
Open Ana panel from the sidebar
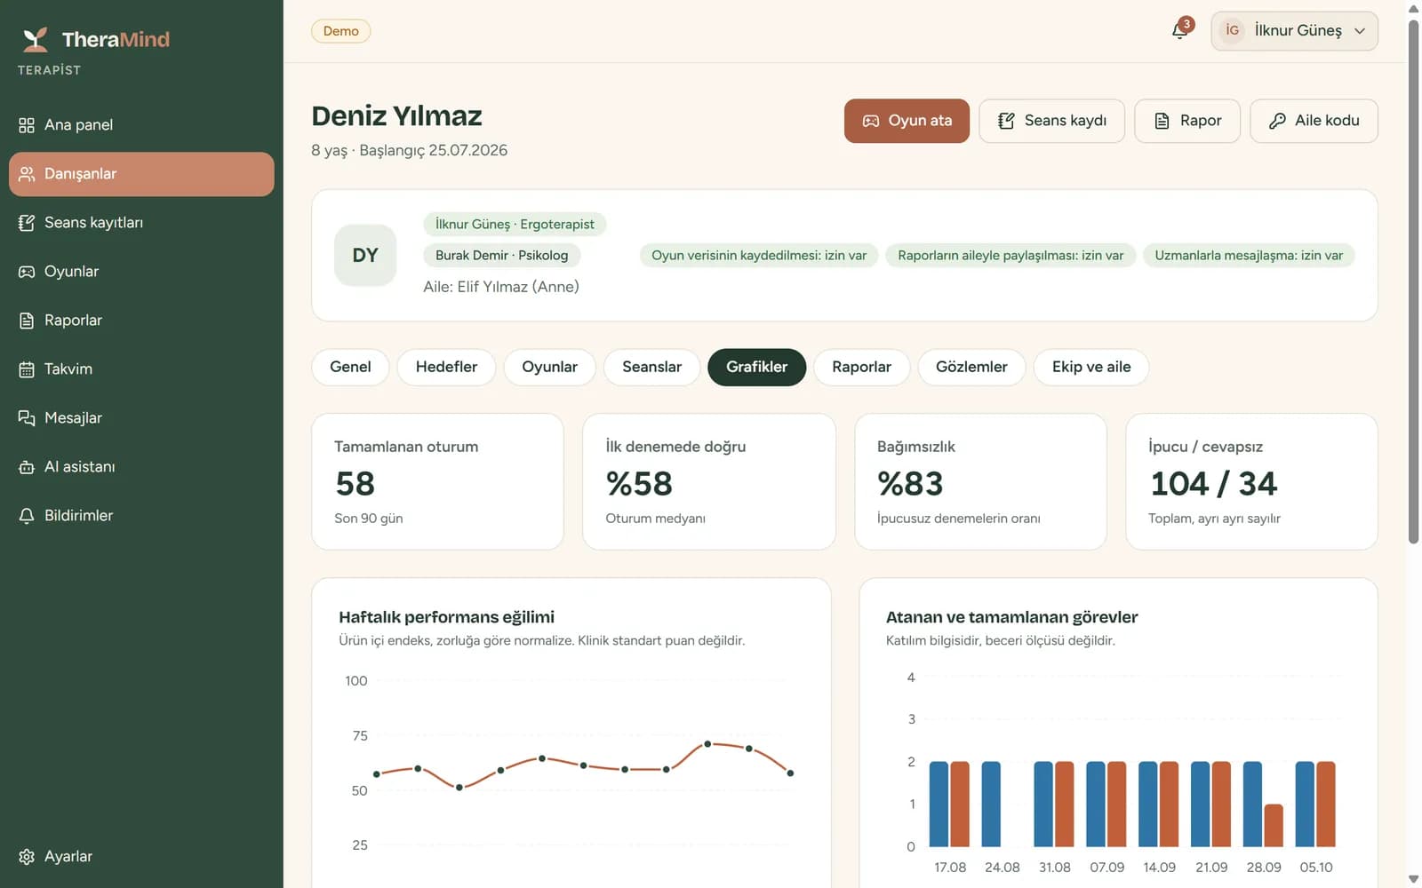pyautogui.click(x=141, y=125)
